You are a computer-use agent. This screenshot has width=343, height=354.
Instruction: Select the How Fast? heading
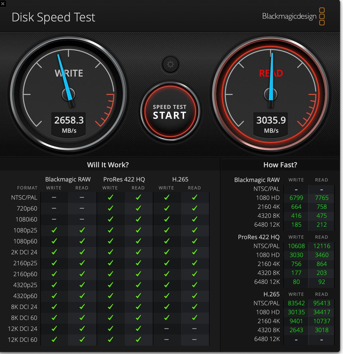pos(280,165)
